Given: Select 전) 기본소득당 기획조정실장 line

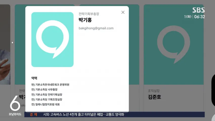Looking at the screenshot, I should click(x=47, y=99).
